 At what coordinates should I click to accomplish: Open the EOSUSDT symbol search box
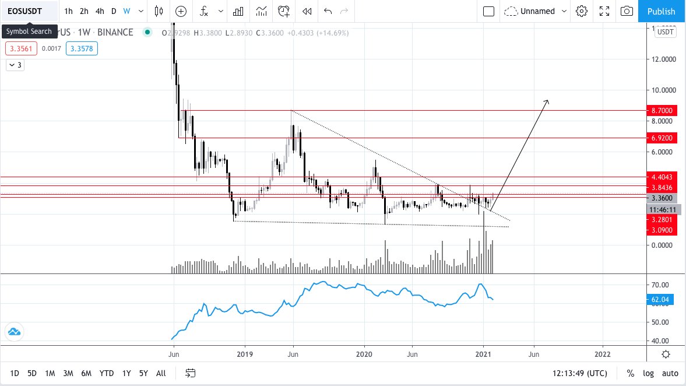click(30, 11)
